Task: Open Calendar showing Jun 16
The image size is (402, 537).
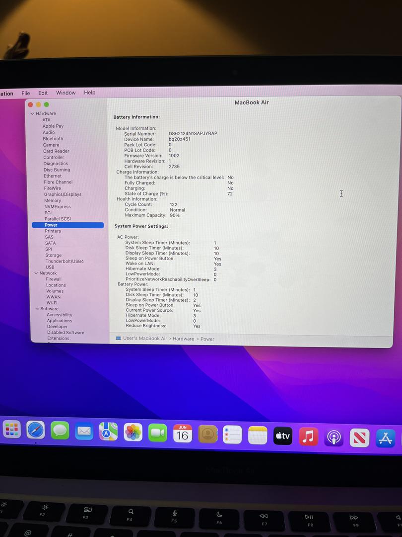Action: pyautogui.click(x=183, y=434)
